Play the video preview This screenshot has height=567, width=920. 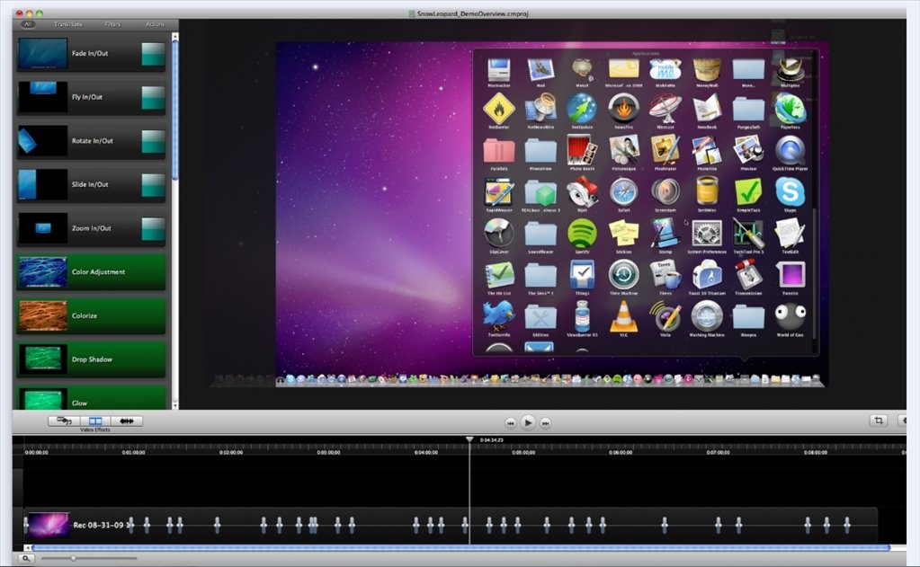coord(528,422)
